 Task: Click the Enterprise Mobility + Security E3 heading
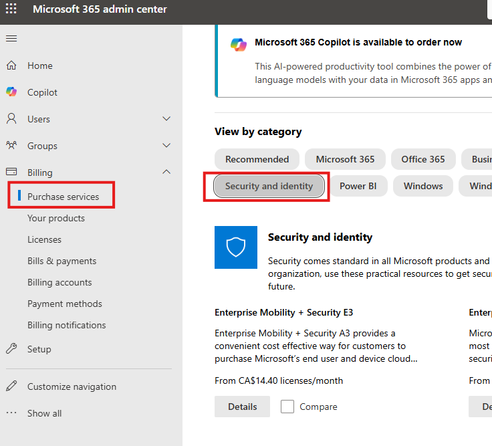[283, 313]
